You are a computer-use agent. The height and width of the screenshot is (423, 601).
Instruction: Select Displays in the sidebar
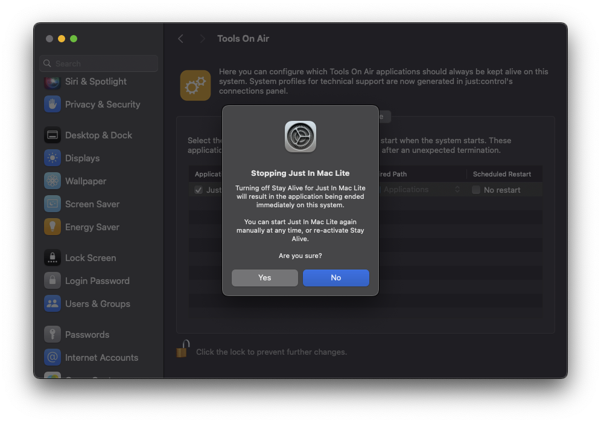[83, 158]
